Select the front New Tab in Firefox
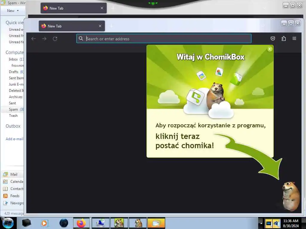 72,26
